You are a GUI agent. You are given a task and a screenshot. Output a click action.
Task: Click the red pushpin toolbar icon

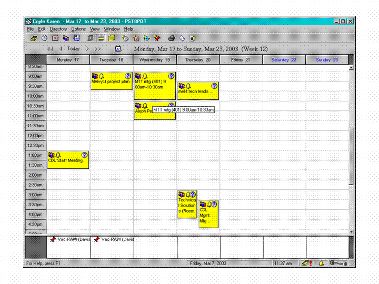pyautogui.click(x=157, y=38)
